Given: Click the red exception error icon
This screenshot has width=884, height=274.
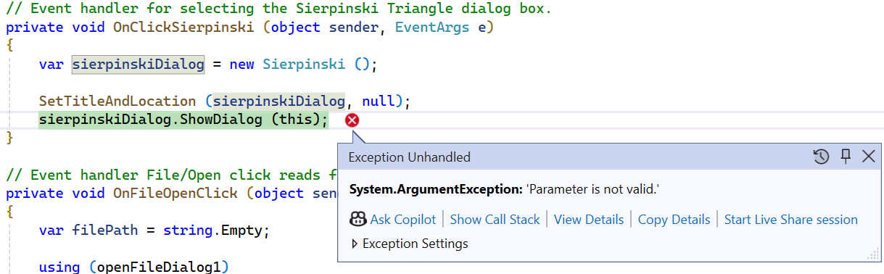Looking at the screenshot, I should click(x=352, y=120).
